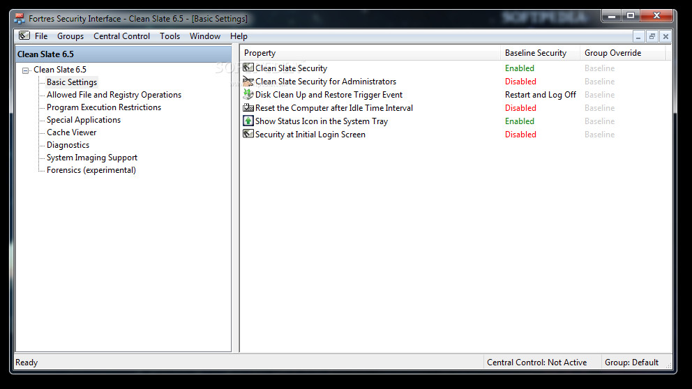Select Reset the Computer after Idle Time Interval
This screenshot has width=692, height=389.
click(x=334, y=108)
